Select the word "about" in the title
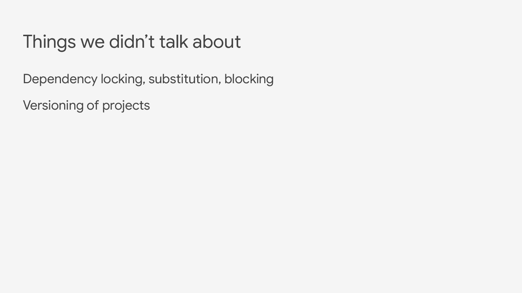Viewport: 522px width, 293px height. [x=216, y=41]
